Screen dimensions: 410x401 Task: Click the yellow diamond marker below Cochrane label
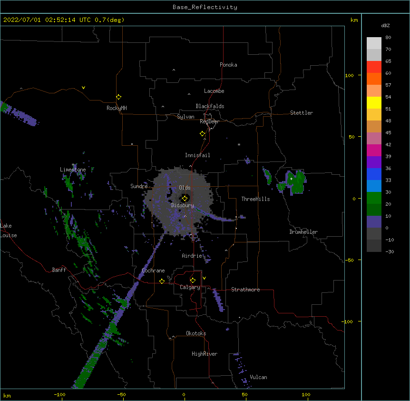pos(162,281)
